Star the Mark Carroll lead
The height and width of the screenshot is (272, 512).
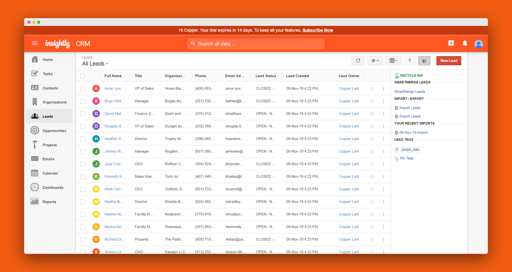[372, 189]
